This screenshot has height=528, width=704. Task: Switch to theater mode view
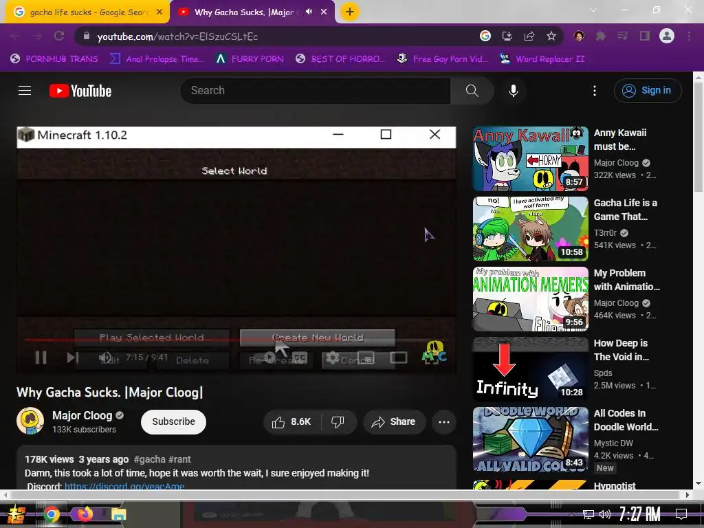[x=398, y=357]
